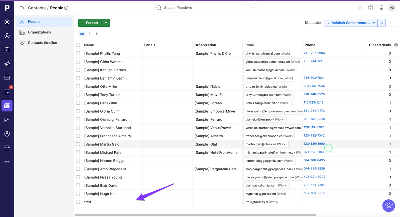Screen dimensions: 400x217
Task: Open the table column settings gear
Action: (x=396, y=45)
